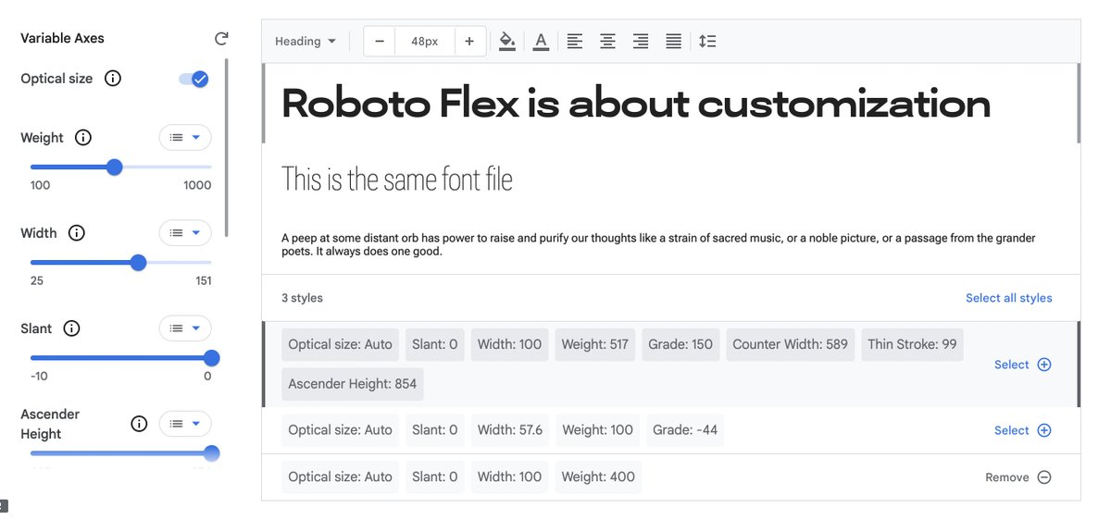Open the text color tool
The width and height of the screenshot is (1111, 520).
541,42
